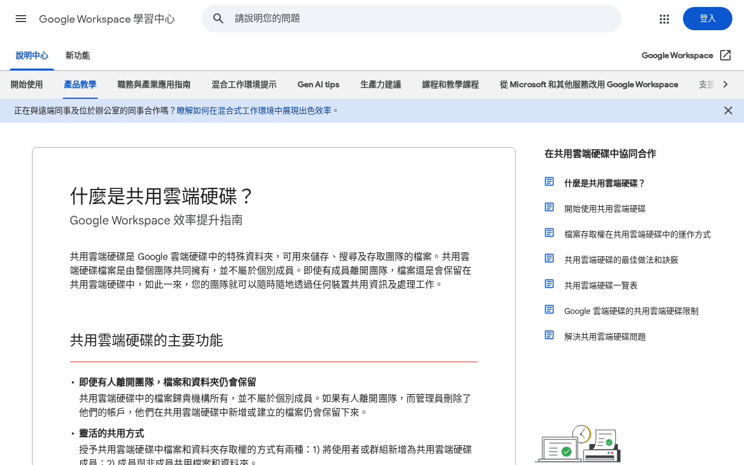The image size is (744, 465).
Task: Click the document icon beside 什麼是共用雲端硬碟？
Action: [549, 182]
